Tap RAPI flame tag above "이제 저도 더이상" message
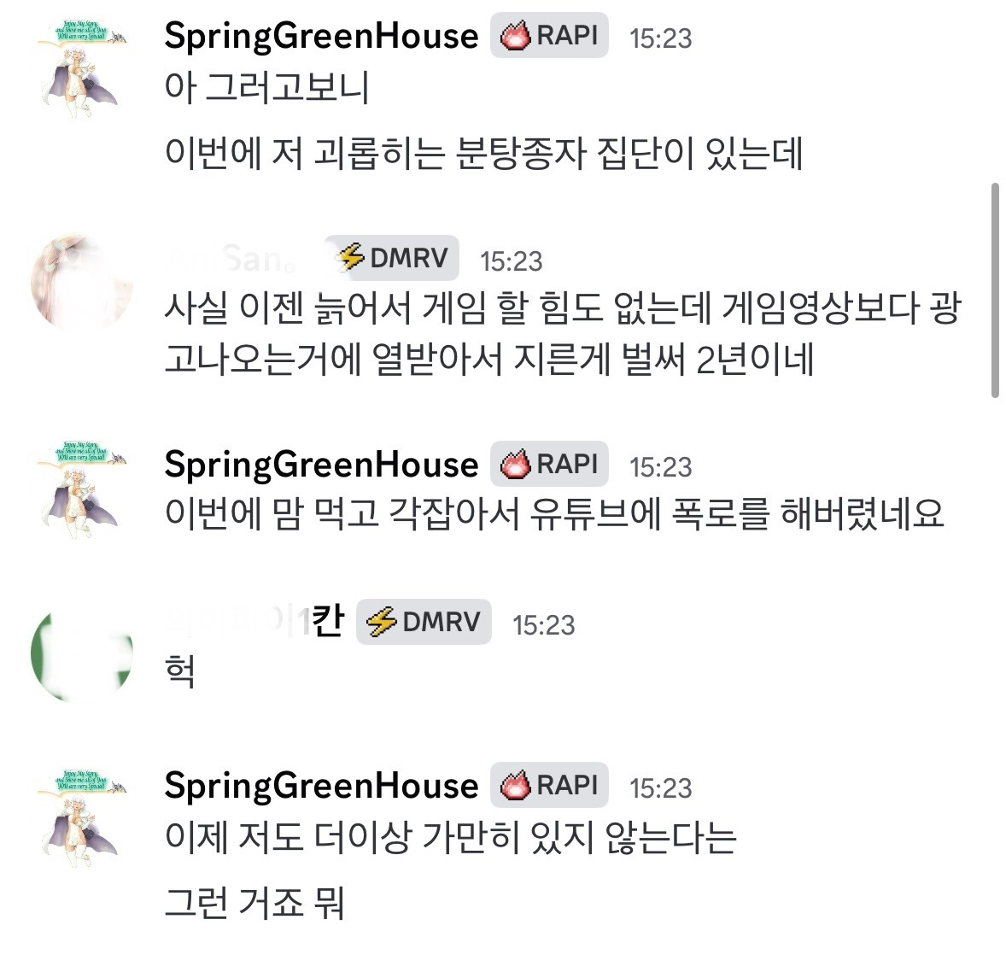The width and height of the screenshot is (1006, 972). coord(549,786)
